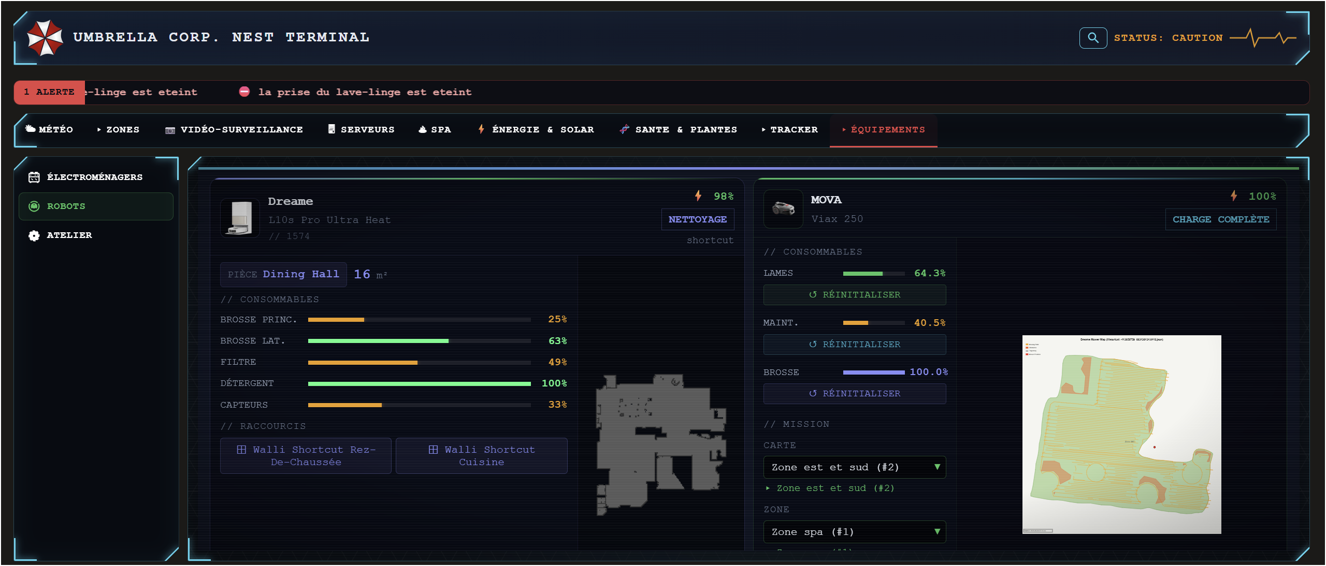Select the Équipements tab
The height and width of the screenshot is (566, 1326).
tap(883, 130)
